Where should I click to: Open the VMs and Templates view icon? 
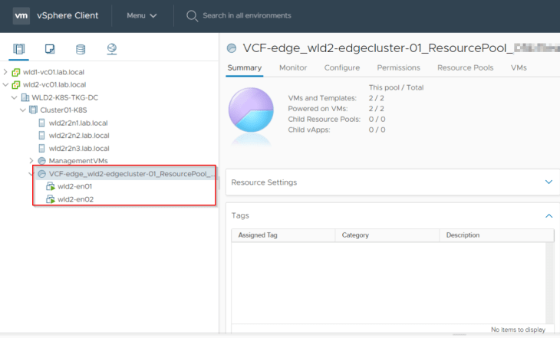[50, 49]
